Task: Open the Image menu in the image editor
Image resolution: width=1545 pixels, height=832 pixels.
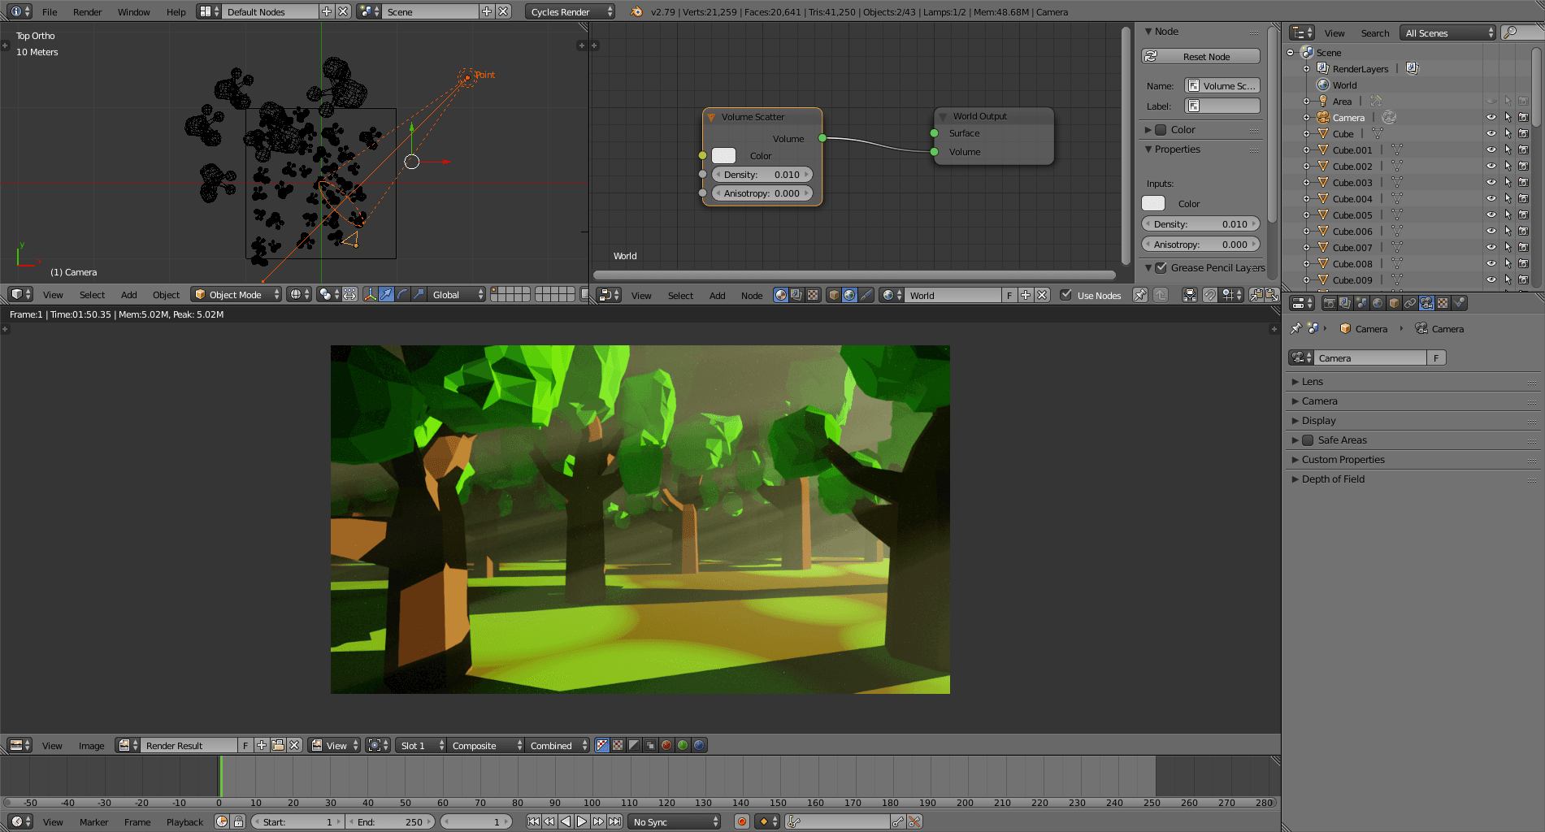Action: pos(91,745)
